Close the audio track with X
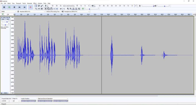This screenshot has height=105, width=196. click(x=2, y=17)
